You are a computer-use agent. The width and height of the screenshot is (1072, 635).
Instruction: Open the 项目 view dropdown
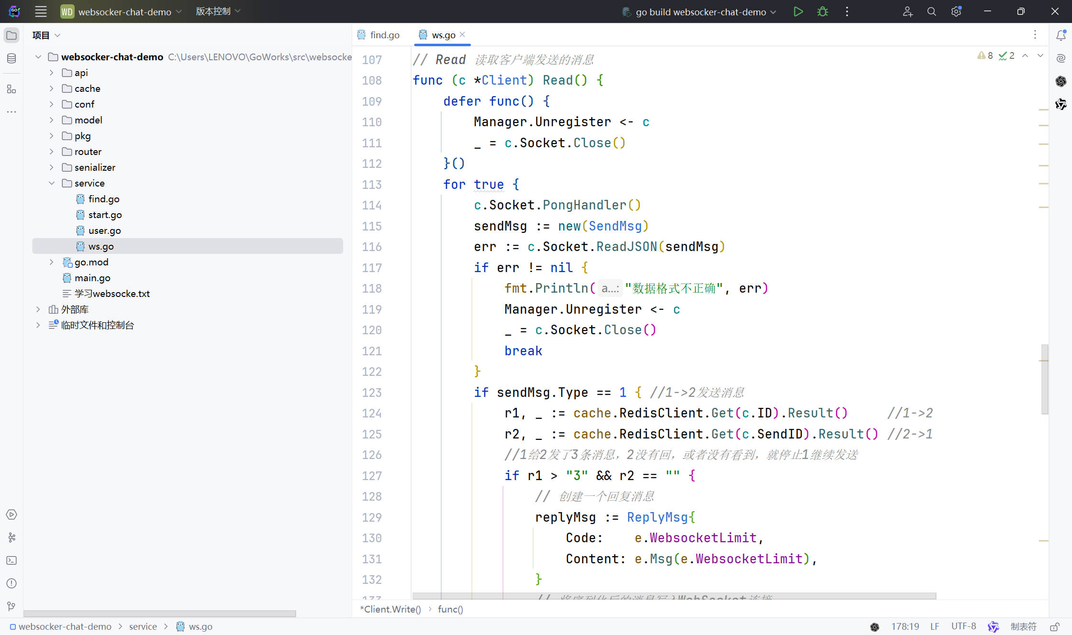pyautogui.click(x=46, y=35)
